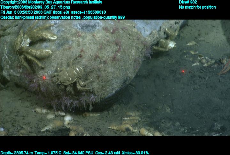This screenshot has width=230, height=155.
Task: Click the 'Xmiss= 83.91%' transmission reading
Action: pos(135,153)
